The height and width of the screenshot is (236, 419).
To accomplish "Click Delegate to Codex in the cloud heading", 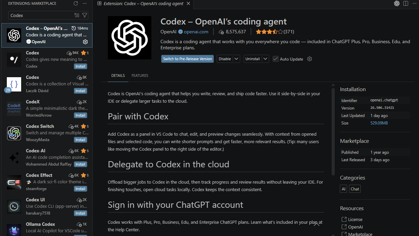I will coord(169,164).
